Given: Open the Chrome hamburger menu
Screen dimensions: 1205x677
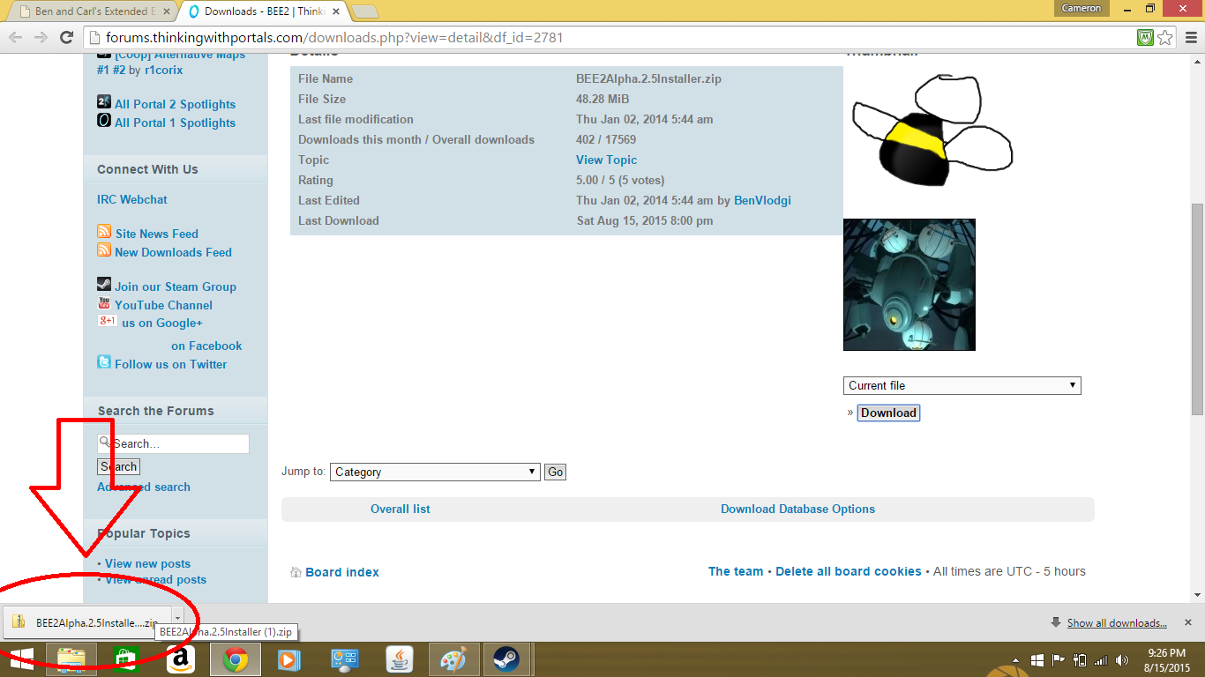Looking at the screenshot, I should tap(1190, 37).
